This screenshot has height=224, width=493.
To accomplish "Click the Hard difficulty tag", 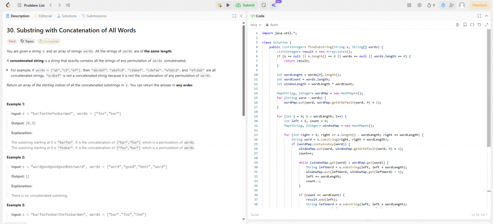I will tap(12, 41).
